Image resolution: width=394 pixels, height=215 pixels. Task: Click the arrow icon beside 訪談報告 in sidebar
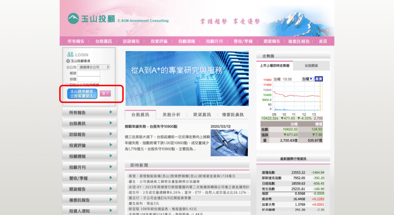point(111,134)
